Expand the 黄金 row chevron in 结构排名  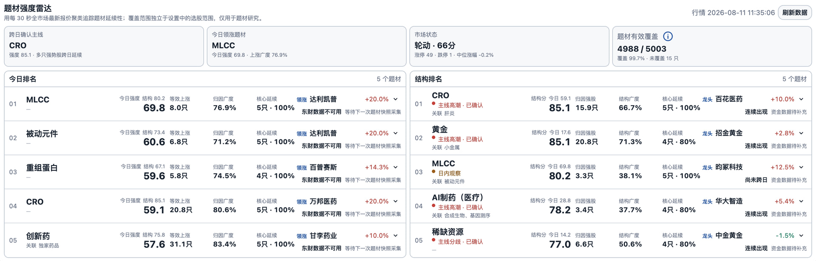point(801,133)
